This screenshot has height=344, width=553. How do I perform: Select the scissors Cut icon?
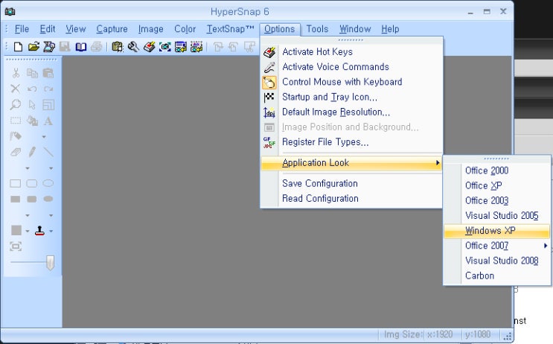coord(16,73)
